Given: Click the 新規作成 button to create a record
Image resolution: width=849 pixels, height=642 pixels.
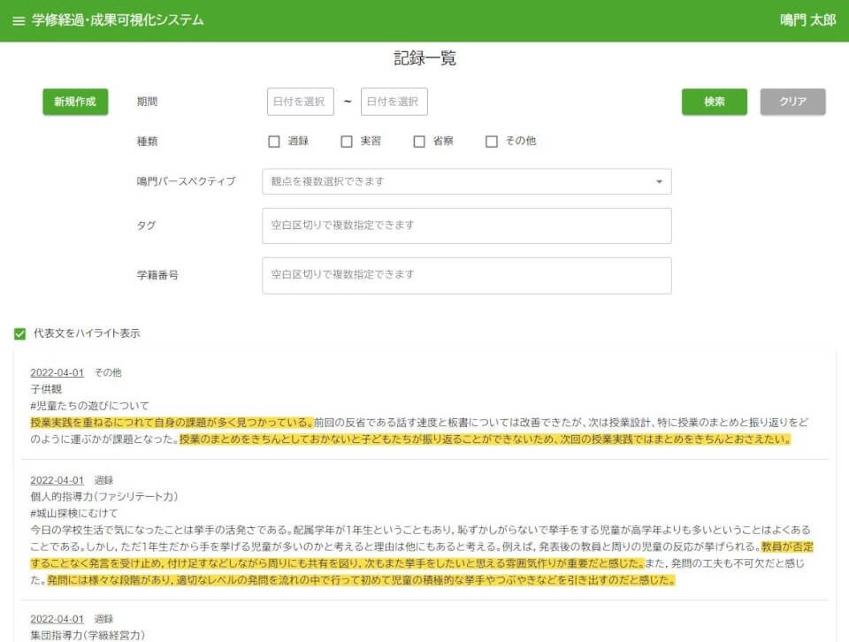Looking at the screenshot, I should [x=77, y=101].
